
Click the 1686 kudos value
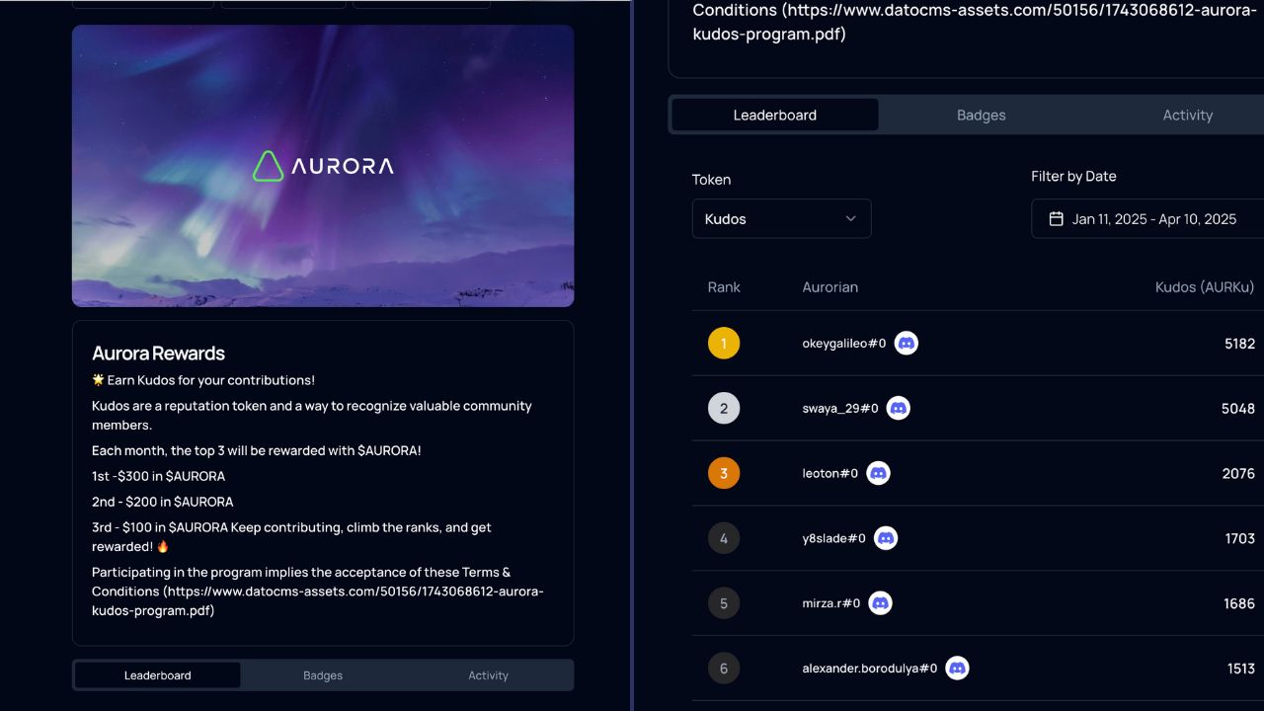click(x=1239, y=603)
